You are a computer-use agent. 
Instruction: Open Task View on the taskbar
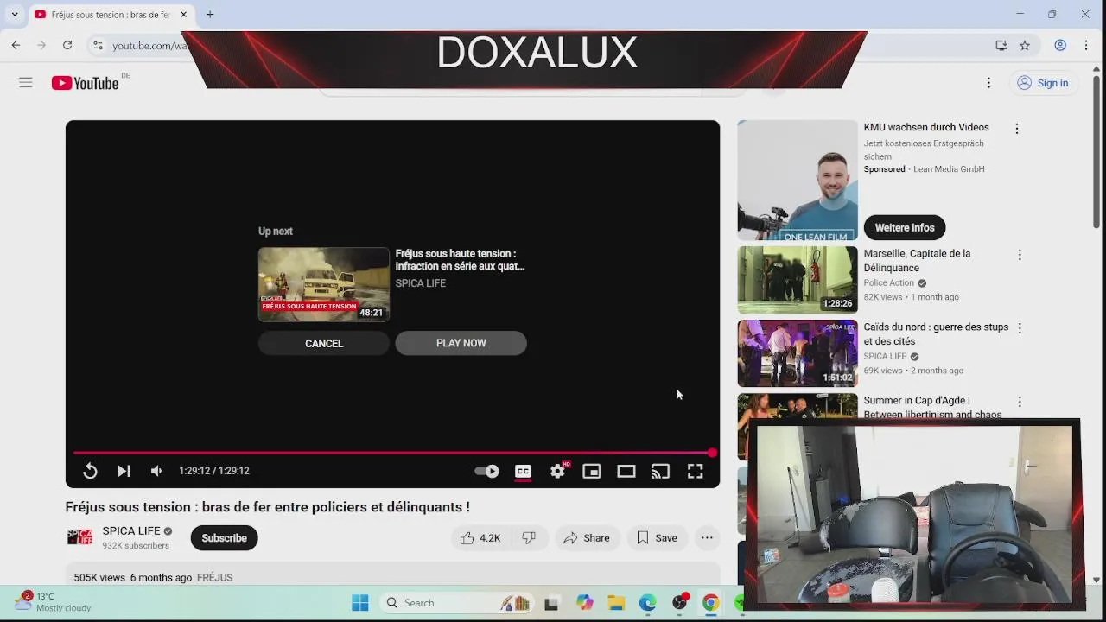coord(551,603)
